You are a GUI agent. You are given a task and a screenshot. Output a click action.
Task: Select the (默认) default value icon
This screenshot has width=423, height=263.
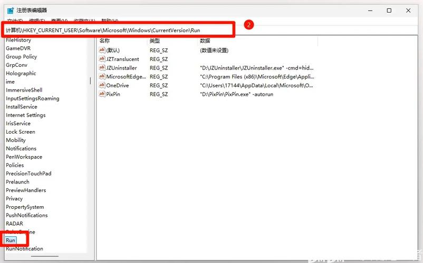[102, 50]
